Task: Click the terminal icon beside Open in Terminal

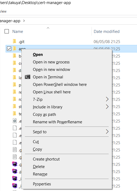Action: click(28, 77)
